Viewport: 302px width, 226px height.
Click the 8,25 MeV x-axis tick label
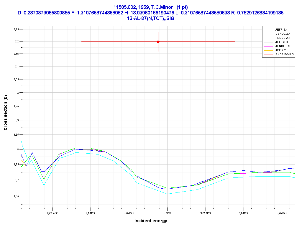point(52,212)
